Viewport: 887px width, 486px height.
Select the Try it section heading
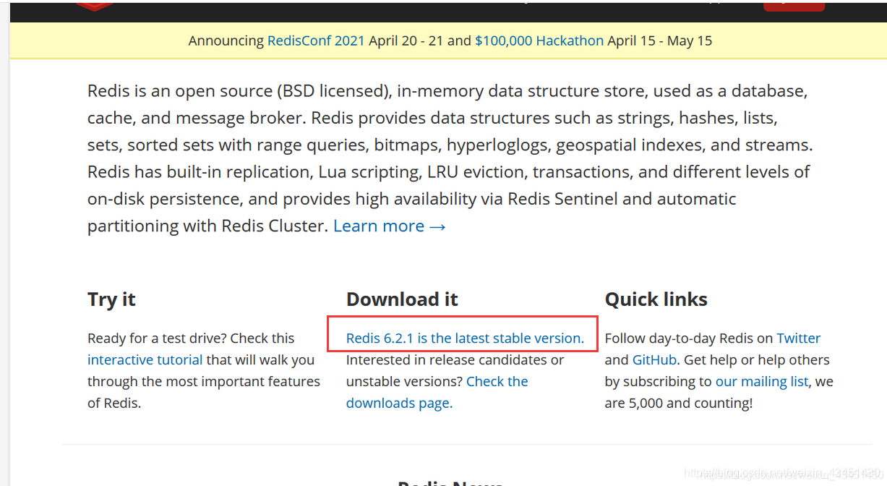coord(111,299)
